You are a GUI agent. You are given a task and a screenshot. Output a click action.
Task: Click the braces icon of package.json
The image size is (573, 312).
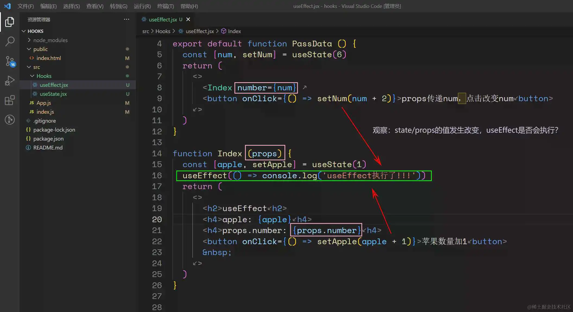point(28,139)
